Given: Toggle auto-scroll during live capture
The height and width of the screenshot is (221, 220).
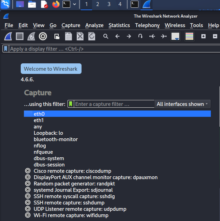Looking at the screenshot, I should tap(175, 36).
